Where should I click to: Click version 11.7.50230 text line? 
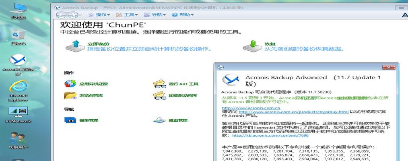pyautogui.click(x=276, y=92)
